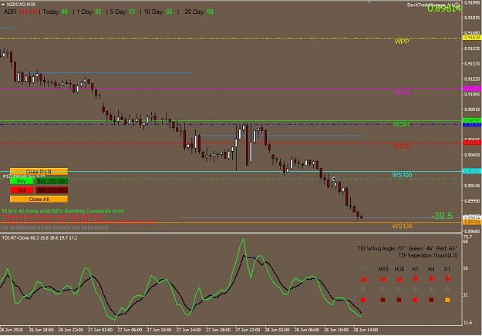This screenshot has height=336, width=482.
Task: Select the orange WS138 level label
Action: click(402, 226)
